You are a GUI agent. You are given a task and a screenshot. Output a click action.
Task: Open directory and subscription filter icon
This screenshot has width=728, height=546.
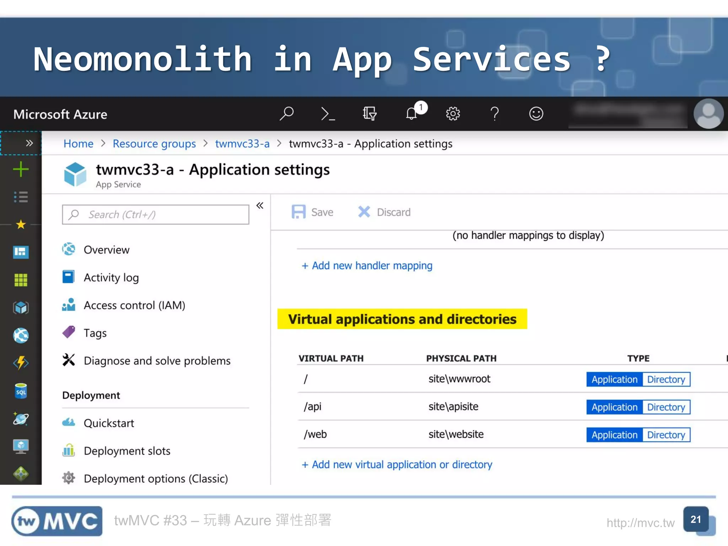pos(369,114)
